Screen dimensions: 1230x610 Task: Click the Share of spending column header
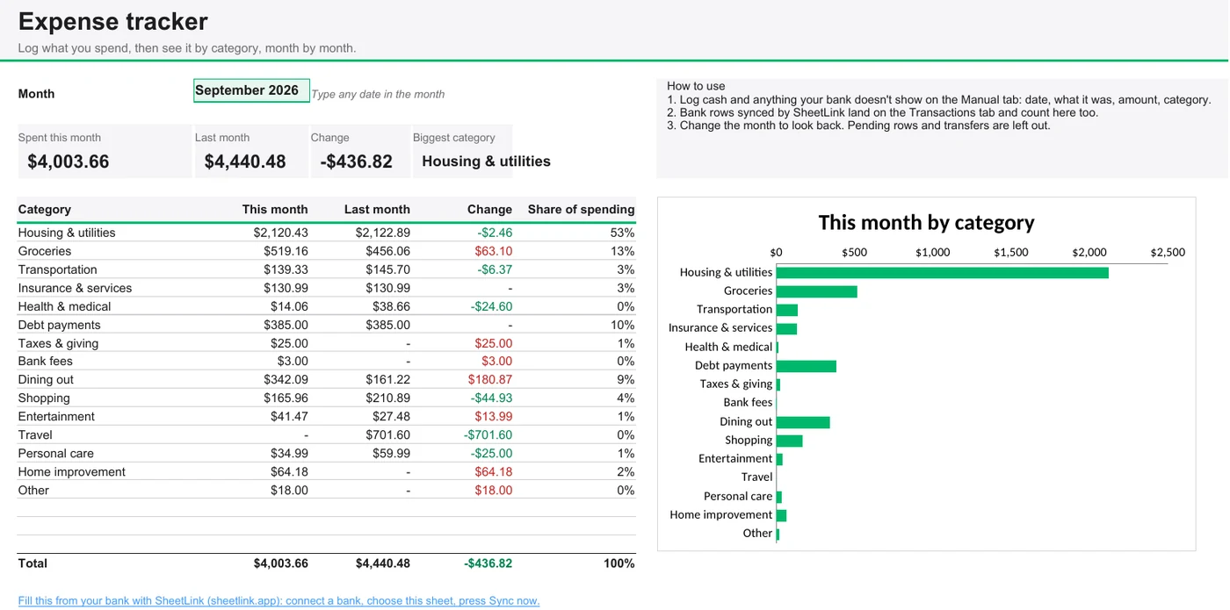(x=581, y=210)
